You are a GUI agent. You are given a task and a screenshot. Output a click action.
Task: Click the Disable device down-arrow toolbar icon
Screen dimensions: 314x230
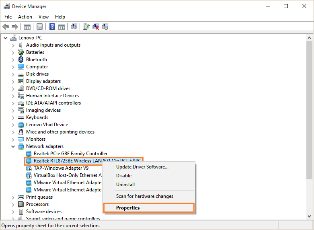pyautogui.click(x=105, y=27)
